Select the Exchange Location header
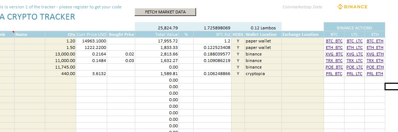 [303, 34]
